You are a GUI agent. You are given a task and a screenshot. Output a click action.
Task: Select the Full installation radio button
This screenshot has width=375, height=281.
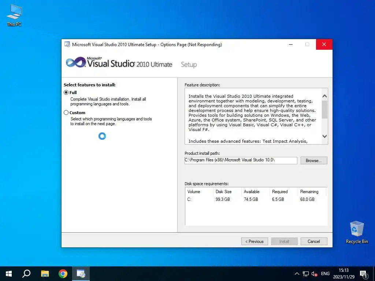point(66,93)
